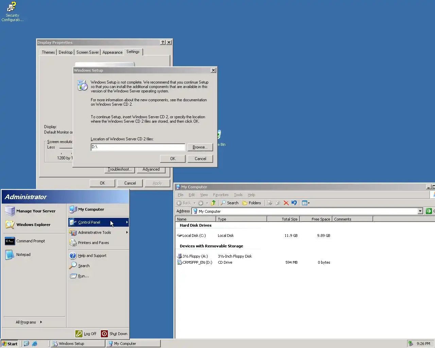The image size is (435, 348).
Task: Expand the Control Panel submenu
Action: [98, 222]
